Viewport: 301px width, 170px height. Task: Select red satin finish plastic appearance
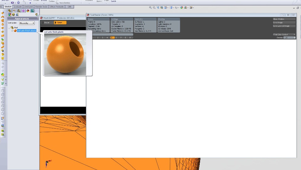pos(26,31)
